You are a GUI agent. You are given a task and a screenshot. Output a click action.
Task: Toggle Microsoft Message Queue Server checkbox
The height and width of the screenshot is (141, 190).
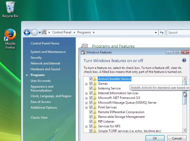[91, 102]
